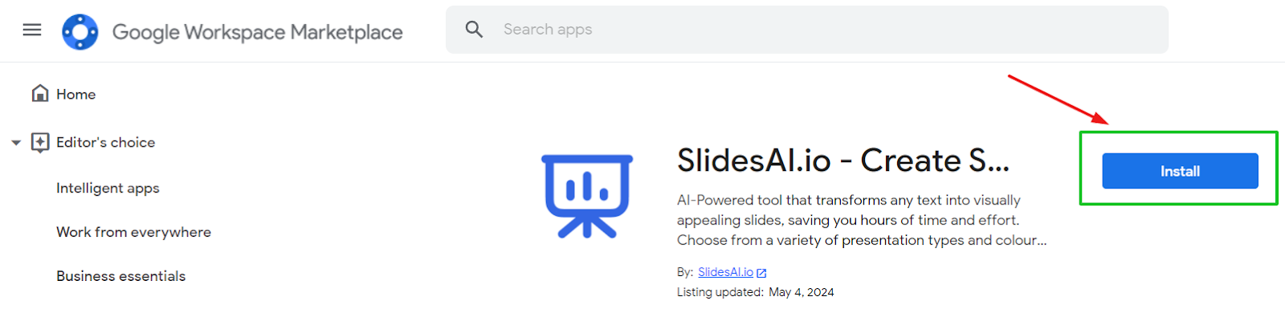Image resolution: width=1285 pixels, height=309 pixels.
Task: Click the magnifier search icon
Action: [x=474, y=30]
